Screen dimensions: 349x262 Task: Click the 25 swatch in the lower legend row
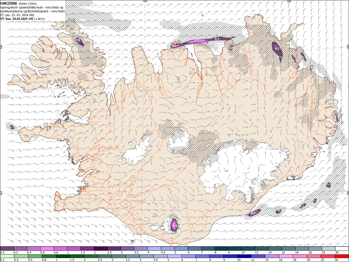327,256
